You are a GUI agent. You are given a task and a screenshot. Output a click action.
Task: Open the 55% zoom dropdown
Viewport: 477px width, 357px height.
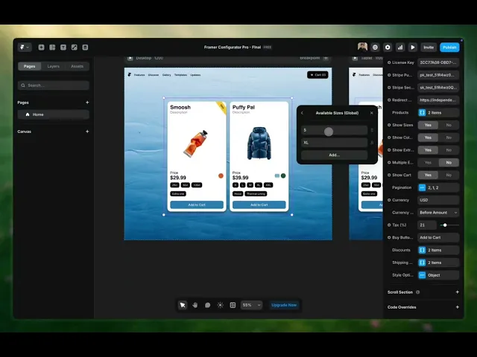[252, 305]
